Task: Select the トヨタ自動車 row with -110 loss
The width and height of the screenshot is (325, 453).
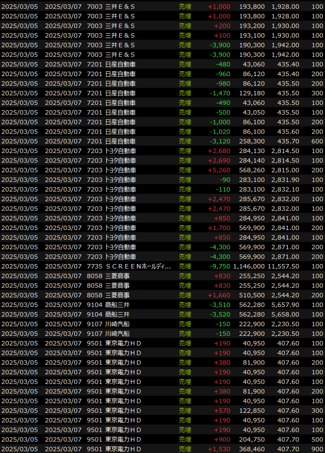Action: click(x=120, y=189)
